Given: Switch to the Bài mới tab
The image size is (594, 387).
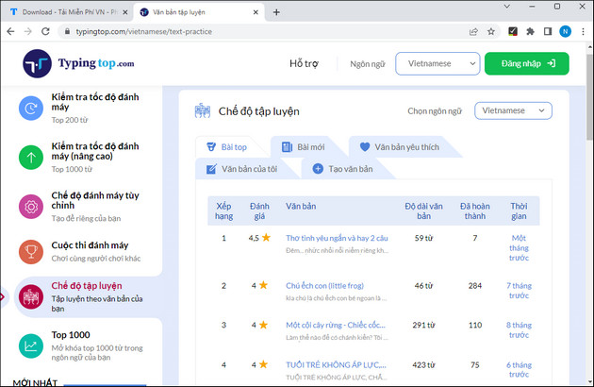Looking at the screenshot, I should point(303,147).
